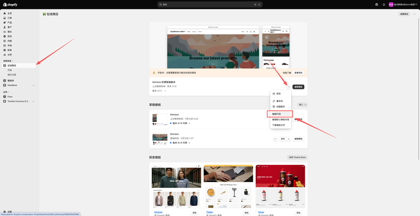Click the Tinker theme link
This screenshot has width=420, height=216.
click(x=210, y=212)
